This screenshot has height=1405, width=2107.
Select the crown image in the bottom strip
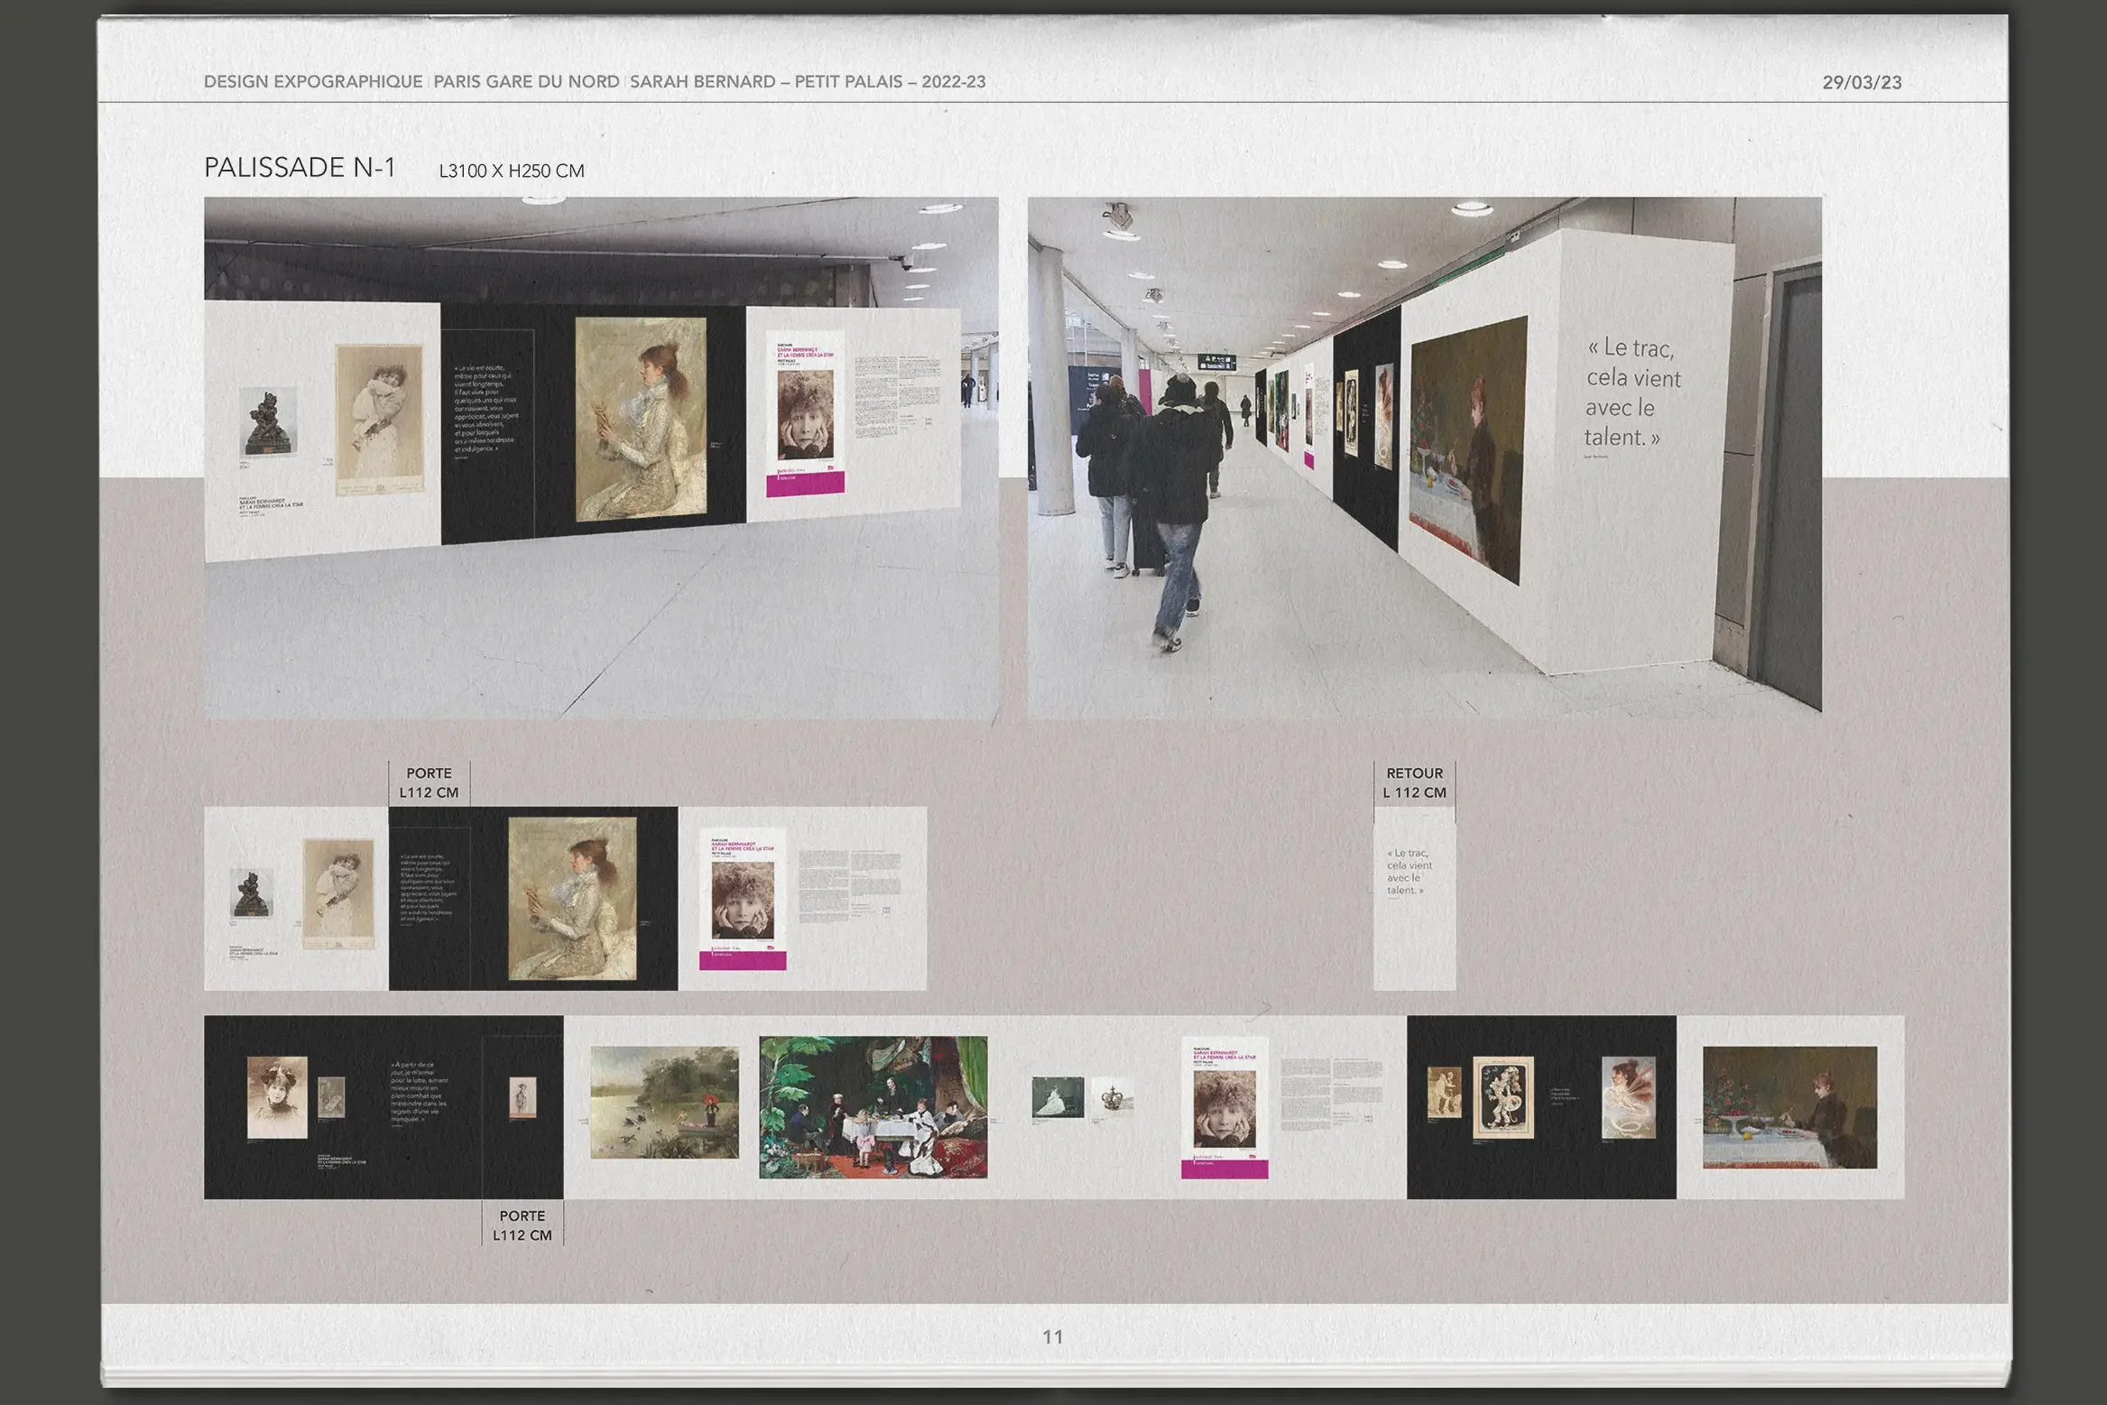(x=1113, y=1097)
